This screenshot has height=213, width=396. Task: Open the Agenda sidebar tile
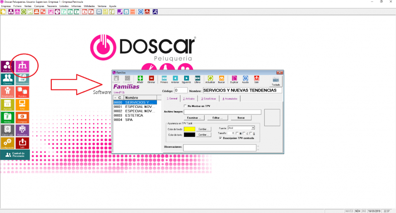pyautogui.click(x=7, y=105)
